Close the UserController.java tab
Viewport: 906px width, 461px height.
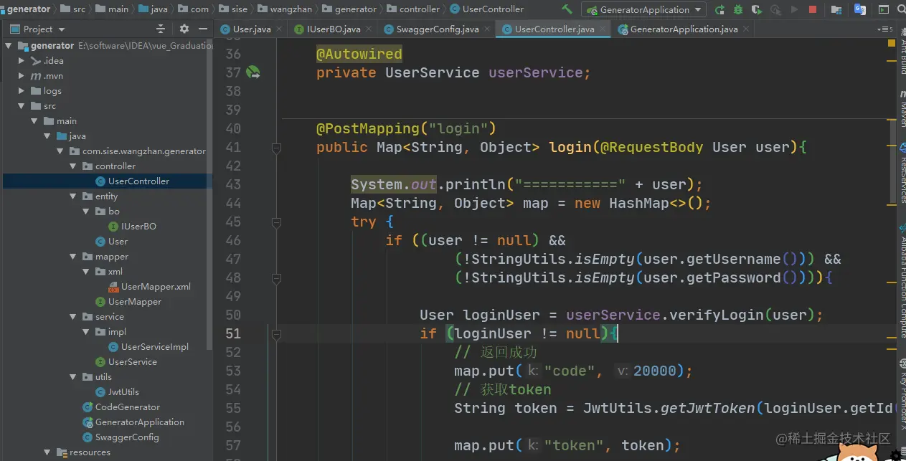click(x=603, y=29)
